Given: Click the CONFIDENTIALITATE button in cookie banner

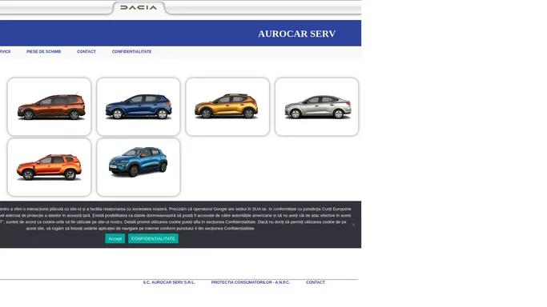Looking at the screenshot, I should click(153, 238).
